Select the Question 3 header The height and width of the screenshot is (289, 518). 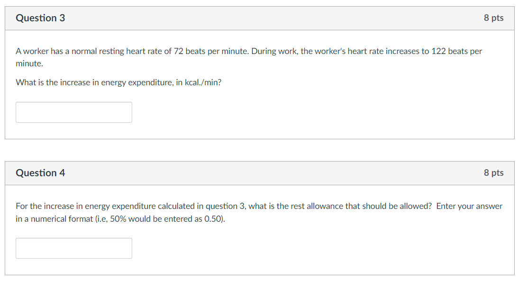pyautogui.click(x=41, y=18)
